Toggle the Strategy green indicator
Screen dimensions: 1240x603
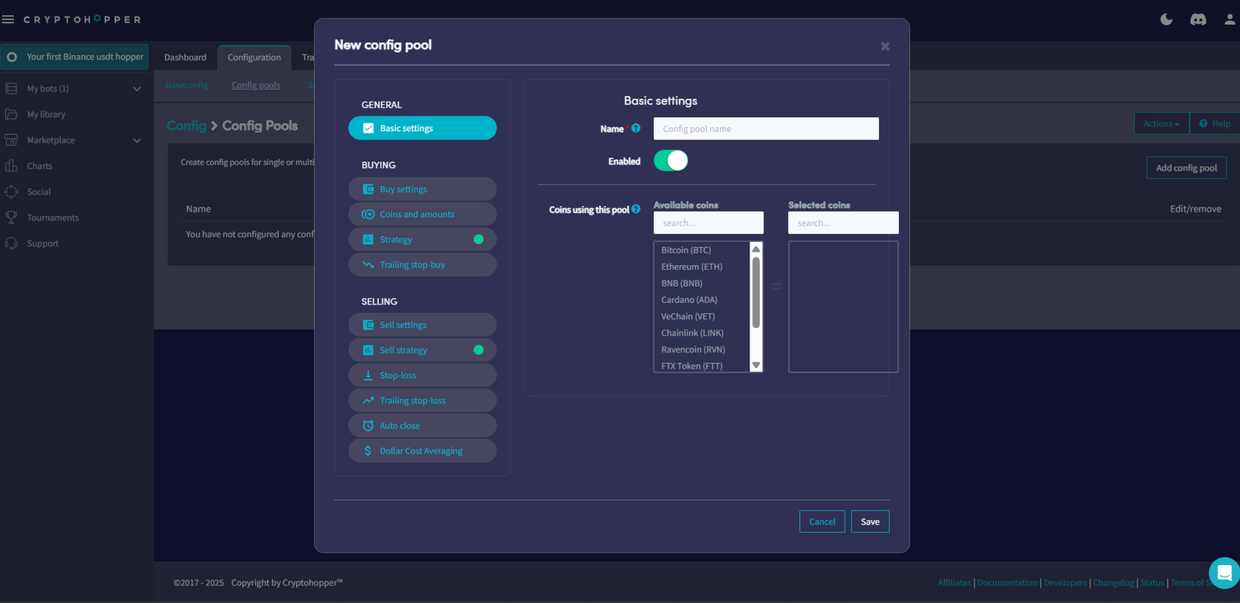click(478, 239)
